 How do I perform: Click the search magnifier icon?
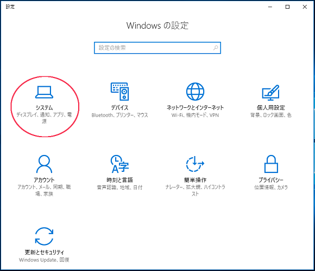tap(216, 48)
